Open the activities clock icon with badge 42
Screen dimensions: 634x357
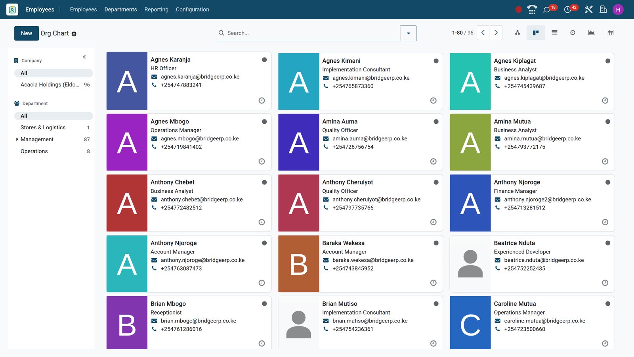pos(567,10)
